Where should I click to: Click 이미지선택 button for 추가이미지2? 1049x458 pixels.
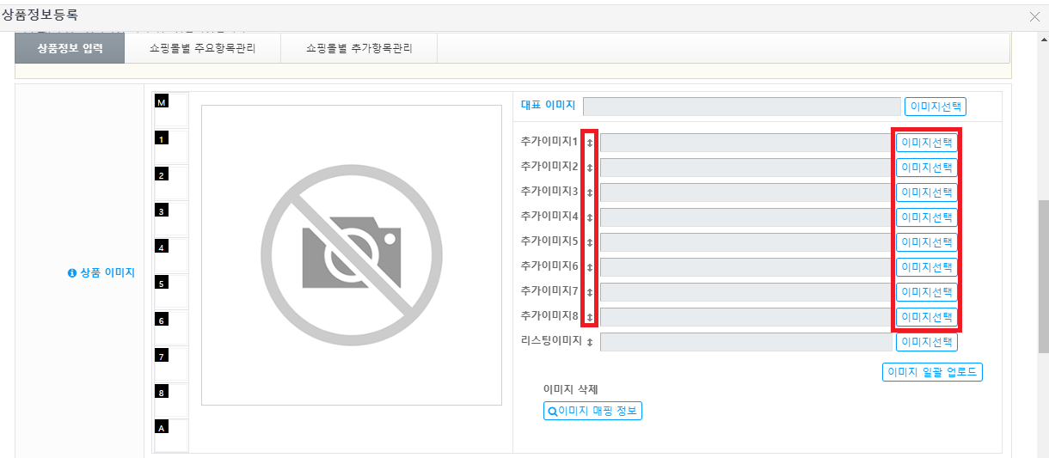coord(927,168)
